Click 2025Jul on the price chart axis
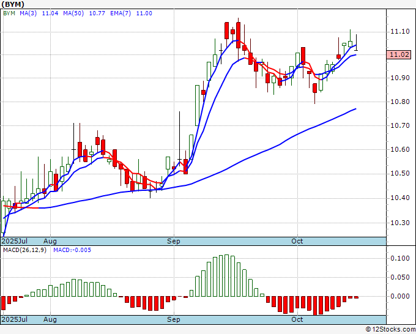The width and height of the screenshot is (416, 334). click(x=15, y=241)
